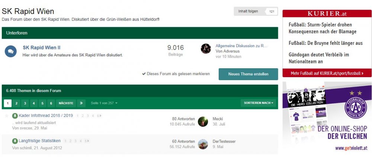Open Mecki user profile link
This screenshot has width=372, height=157.
[x=218, y=119]
